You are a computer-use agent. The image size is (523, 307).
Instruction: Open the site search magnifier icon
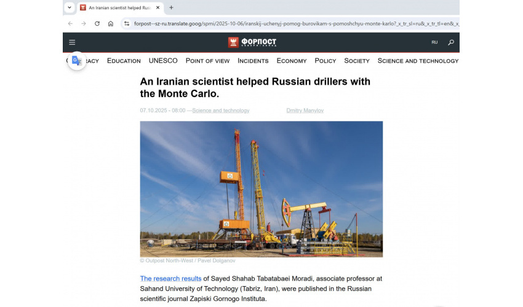coord(451,42)
